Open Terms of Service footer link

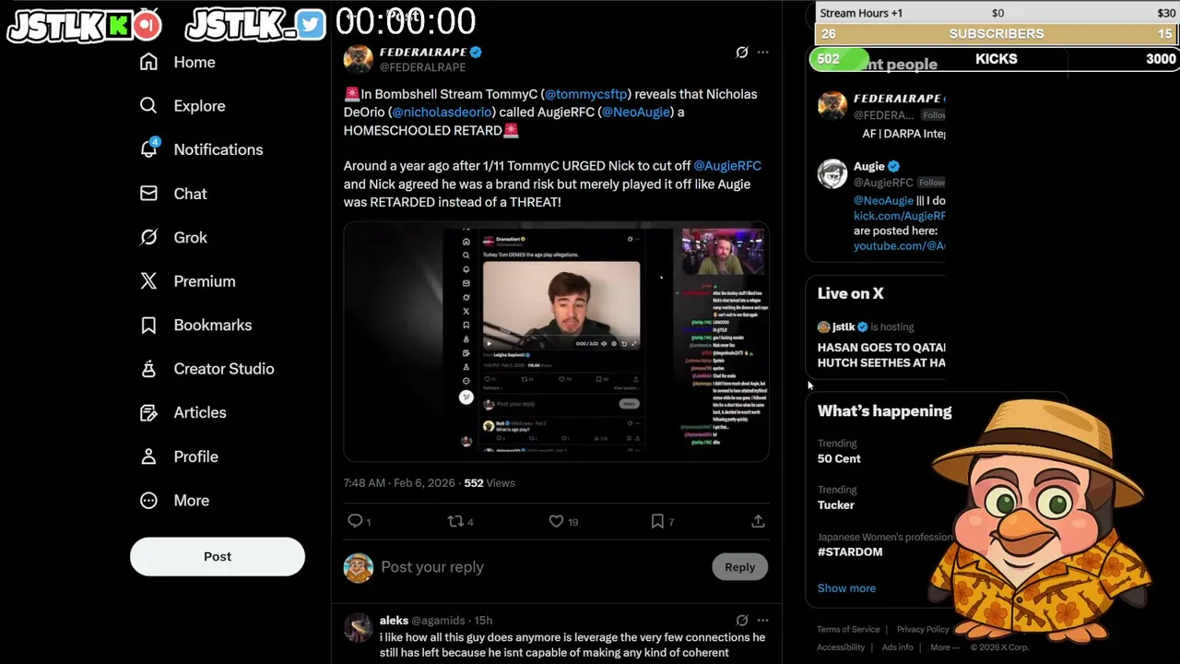point(848,629)
